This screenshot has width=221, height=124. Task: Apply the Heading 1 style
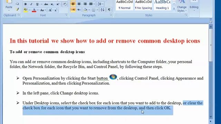point(162,5)
